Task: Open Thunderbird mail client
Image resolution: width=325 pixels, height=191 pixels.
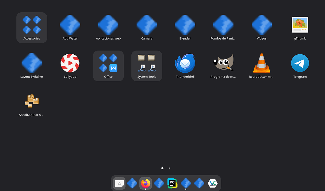Action: pos(185,63)
